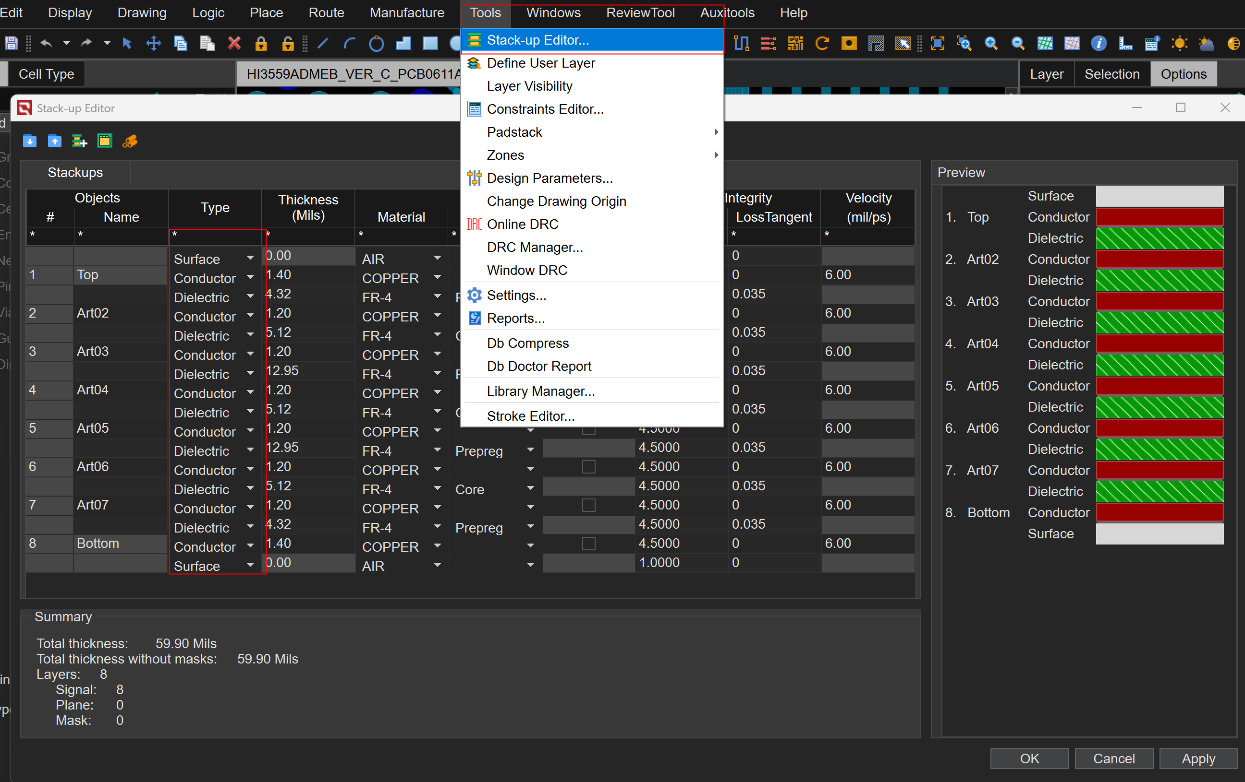Toggle the checkbox in the Art06 layer row
This screenshot has width=1245, height=782.
coord(588,467)
